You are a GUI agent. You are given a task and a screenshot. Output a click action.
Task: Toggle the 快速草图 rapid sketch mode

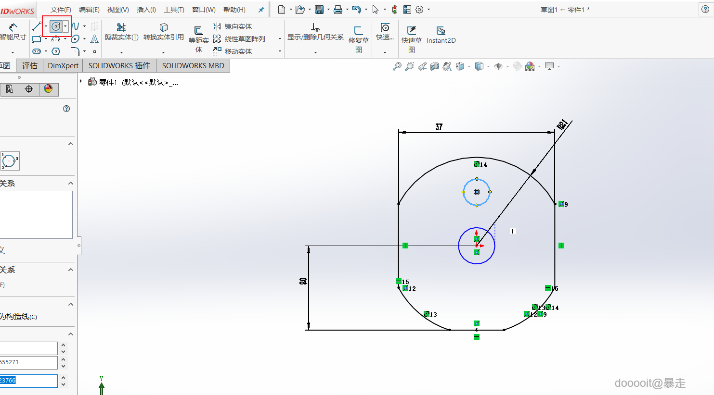click(x=412, y=31)
